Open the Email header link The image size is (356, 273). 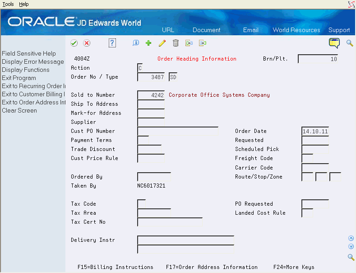point(251,30)
